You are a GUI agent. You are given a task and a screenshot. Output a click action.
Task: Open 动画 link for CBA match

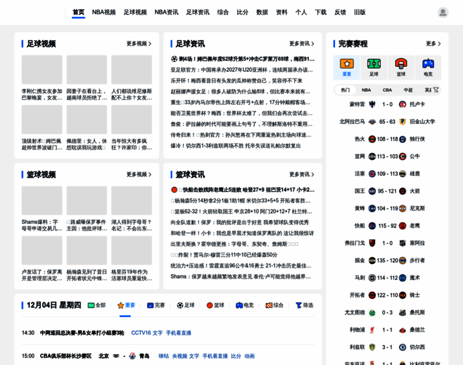pos(250,356)
